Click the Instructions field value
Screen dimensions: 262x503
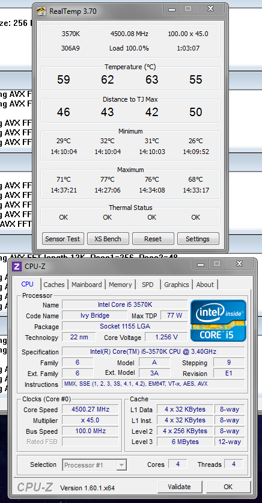point(153,384)
